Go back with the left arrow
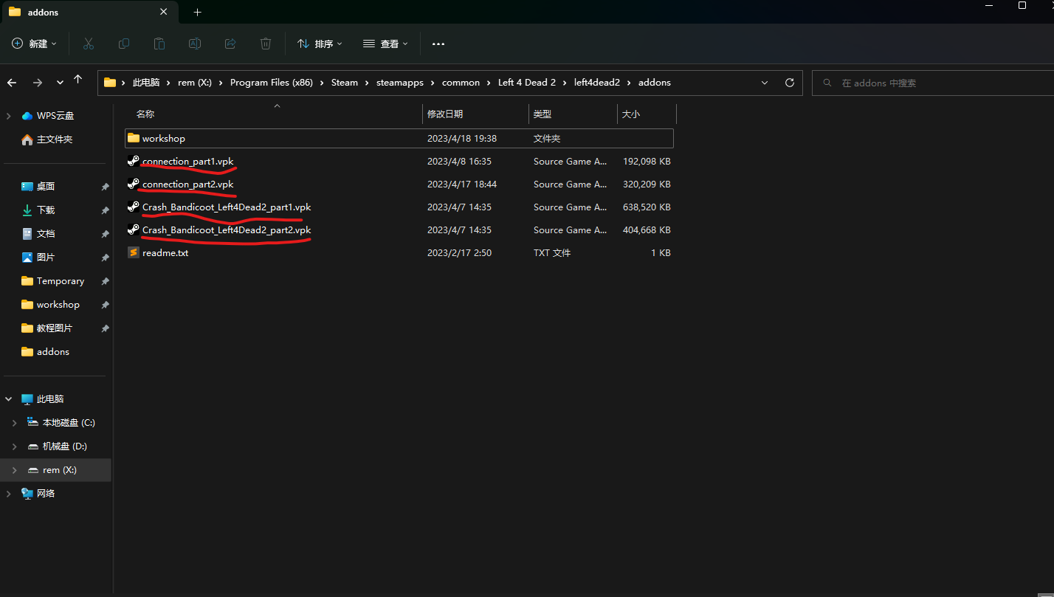The image size is (1054, 597). coord(12,83)
